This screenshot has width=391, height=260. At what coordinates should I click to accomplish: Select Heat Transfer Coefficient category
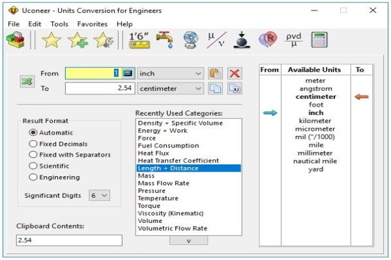pos(188,161)
